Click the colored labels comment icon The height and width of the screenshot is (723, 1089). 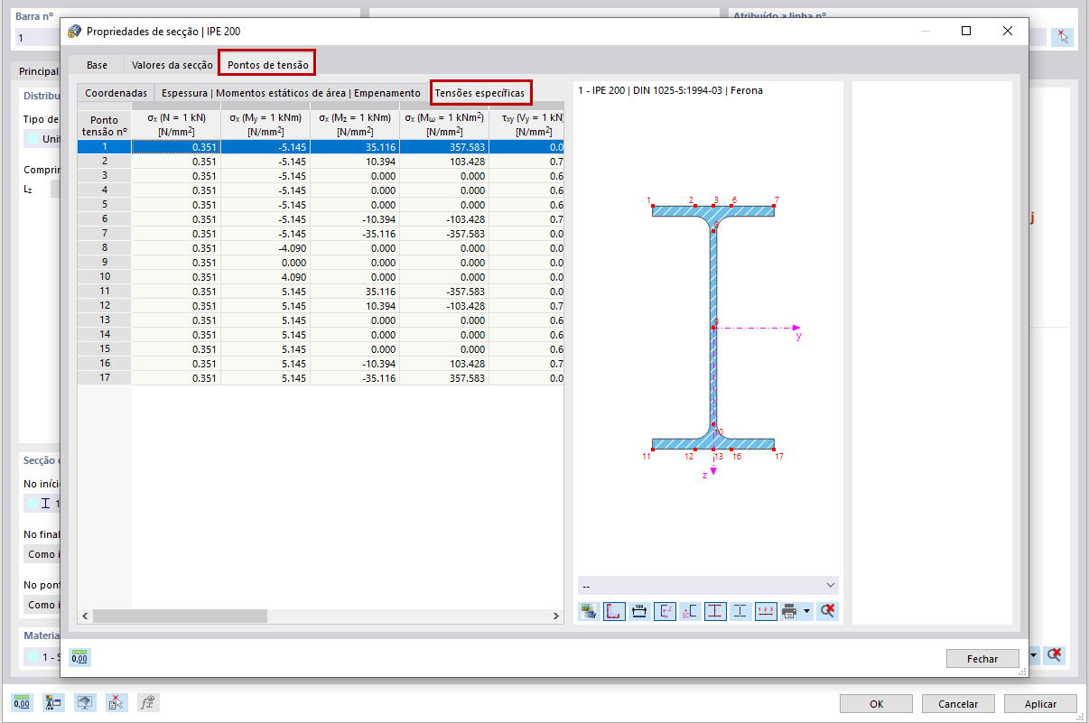(53, 703)
